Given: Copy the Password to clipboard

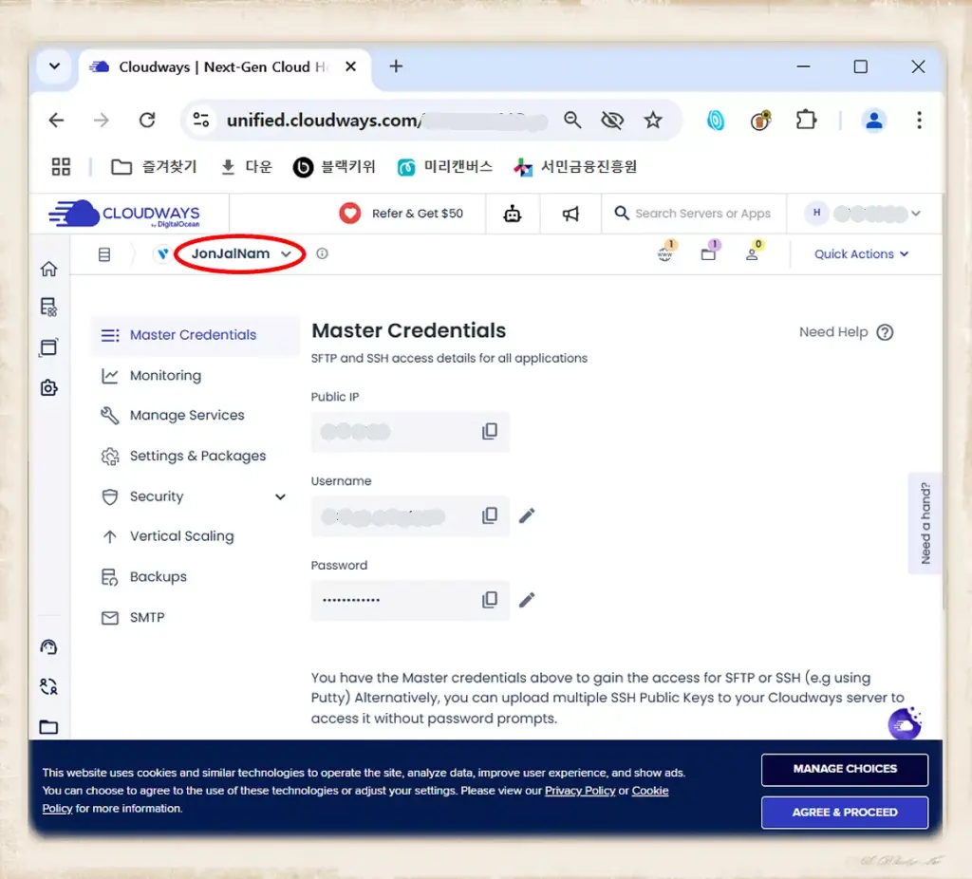Looking at the screenshot, I should [490, 600].
